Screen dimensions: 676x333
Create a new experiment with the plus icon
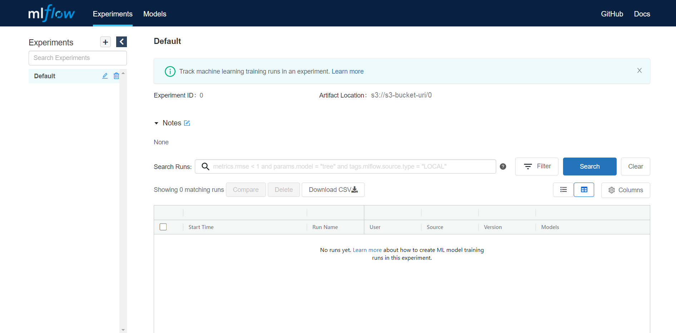pos(105,42)
